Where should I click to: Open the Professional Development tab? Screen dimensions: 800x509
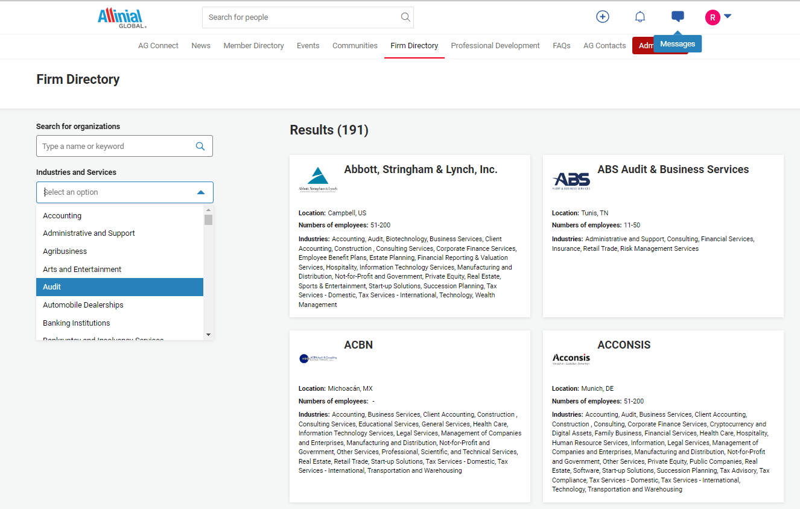tap(495, 46)
